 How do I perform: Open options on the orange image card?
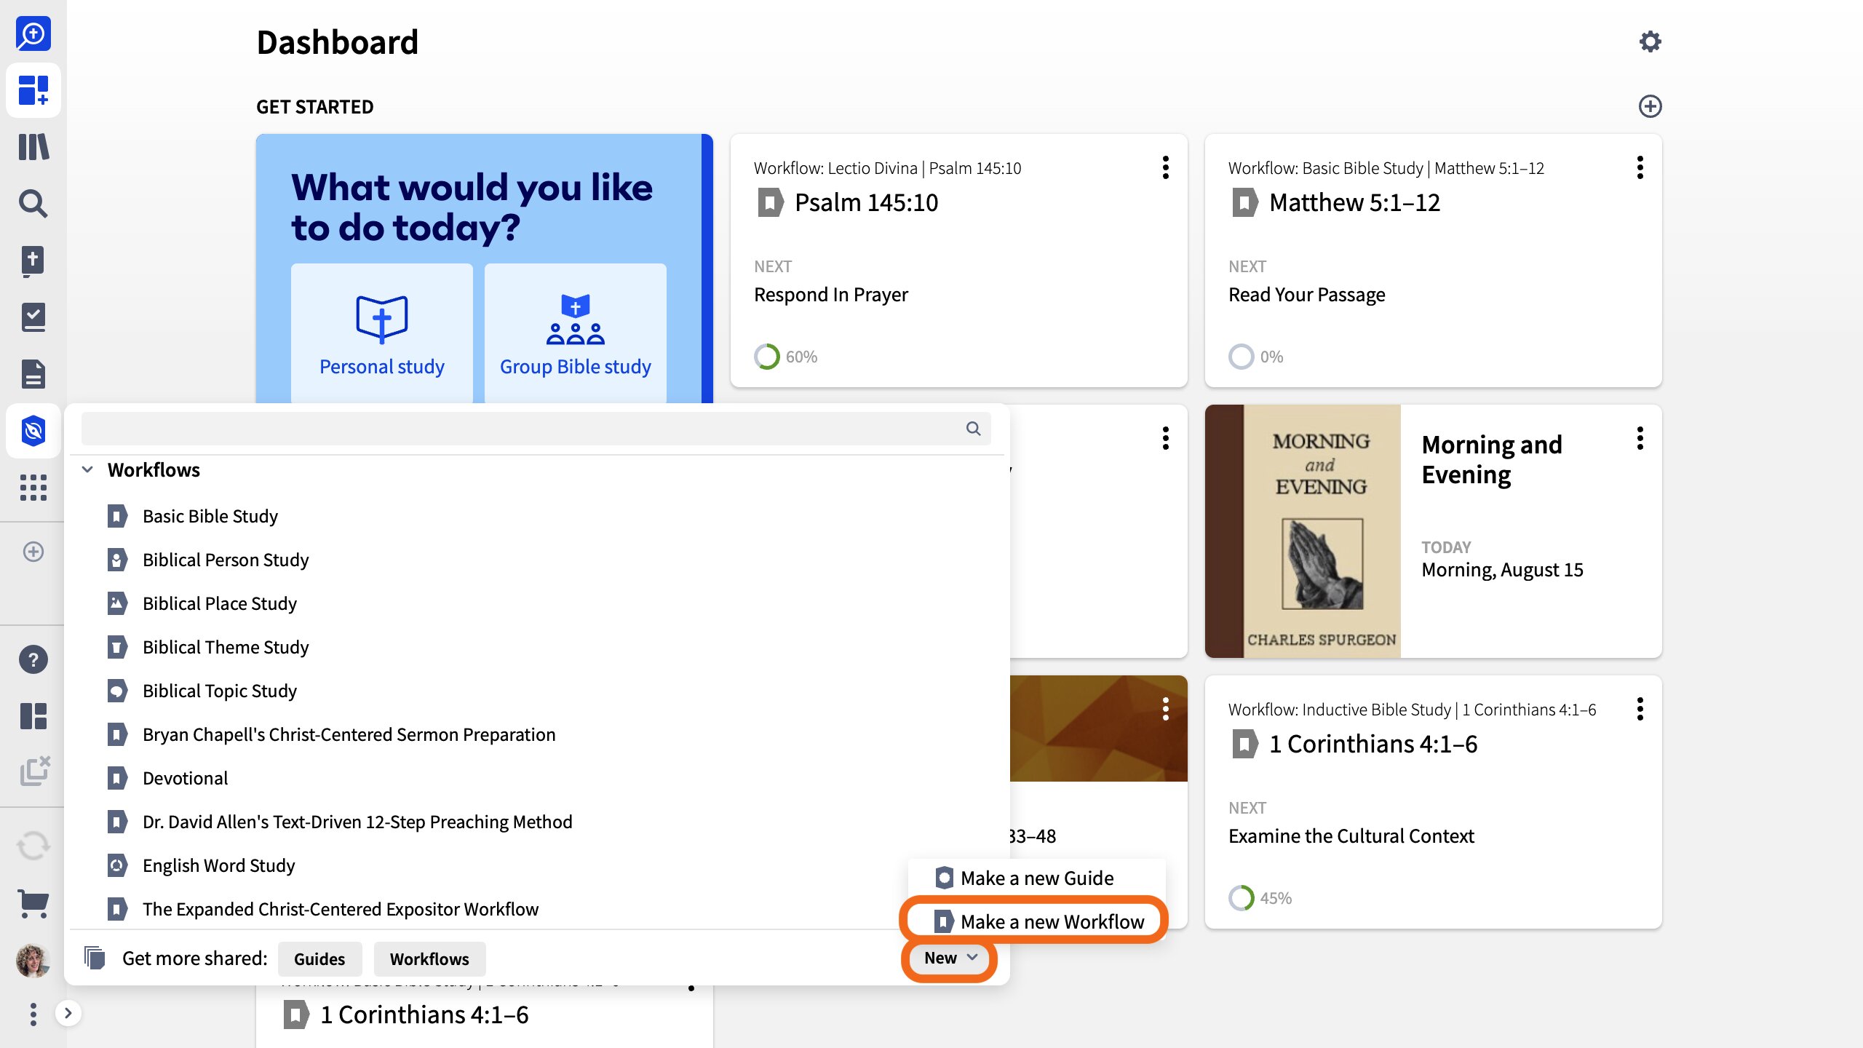[x=1166, y=709]
